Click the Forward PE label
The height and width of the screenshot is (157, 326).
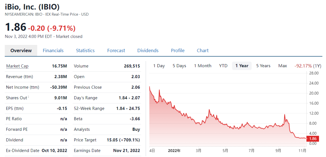coord(17,129)
